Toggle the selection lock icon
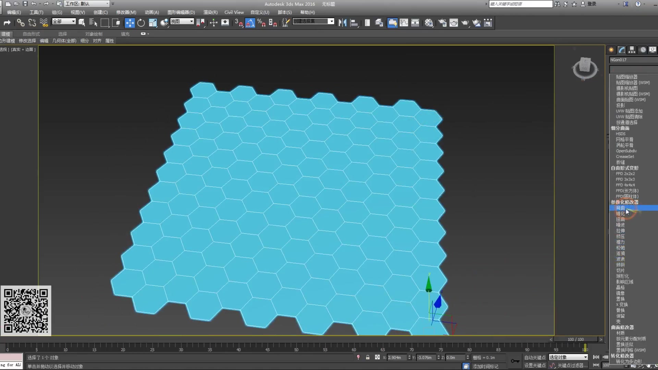The width and height of the screenshot is (658, 370). (368, 357)
